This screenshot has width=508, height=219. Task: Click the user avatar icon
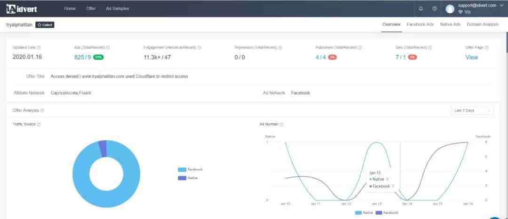[x=450, y=9]
